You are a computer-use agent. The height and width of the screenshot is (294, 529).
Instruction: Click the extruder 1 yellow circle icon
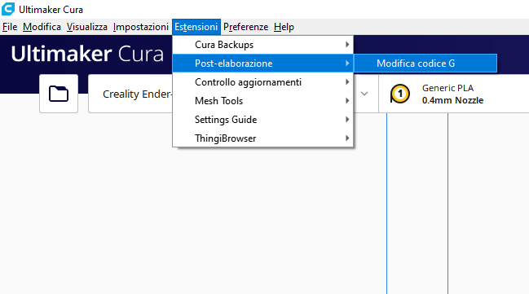click(x=400, y=94)
